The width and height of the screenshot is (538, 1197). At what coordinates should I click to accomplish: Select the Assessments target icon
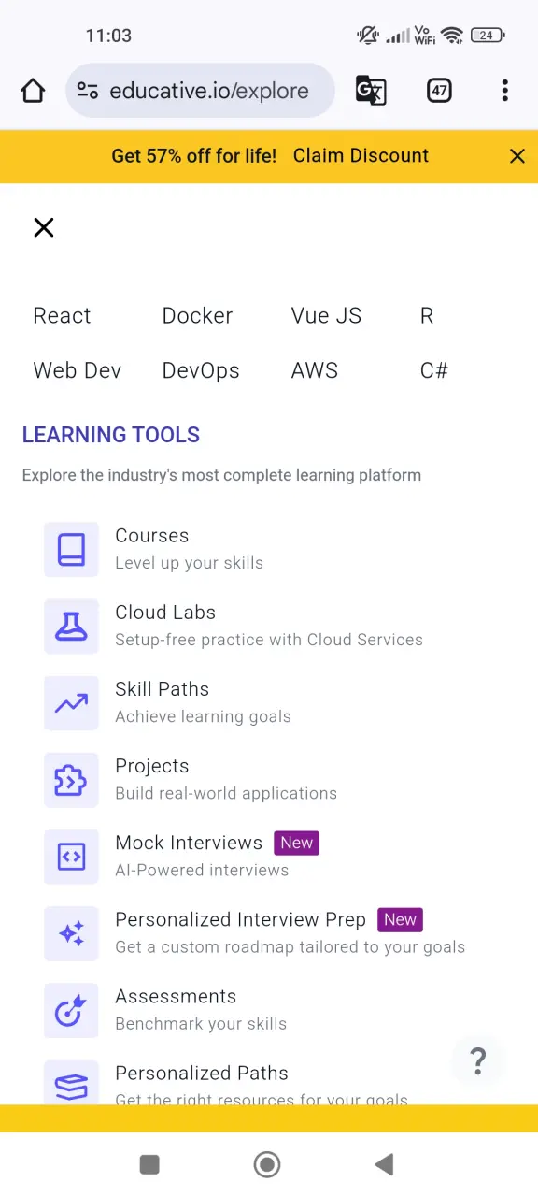click(x=71, y=1009)
